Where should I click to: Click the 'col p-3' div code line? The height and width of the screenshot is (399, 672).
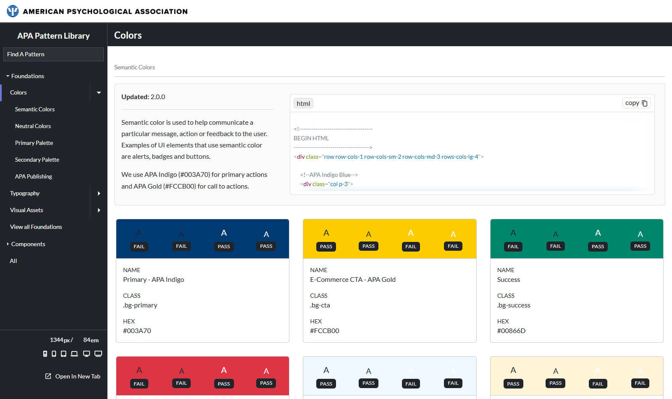pos(326,184)
